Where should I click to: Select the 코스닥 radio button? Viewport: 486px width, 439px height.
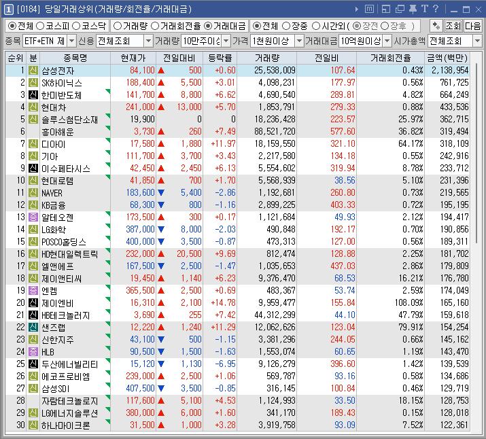[x=76, y=26]
